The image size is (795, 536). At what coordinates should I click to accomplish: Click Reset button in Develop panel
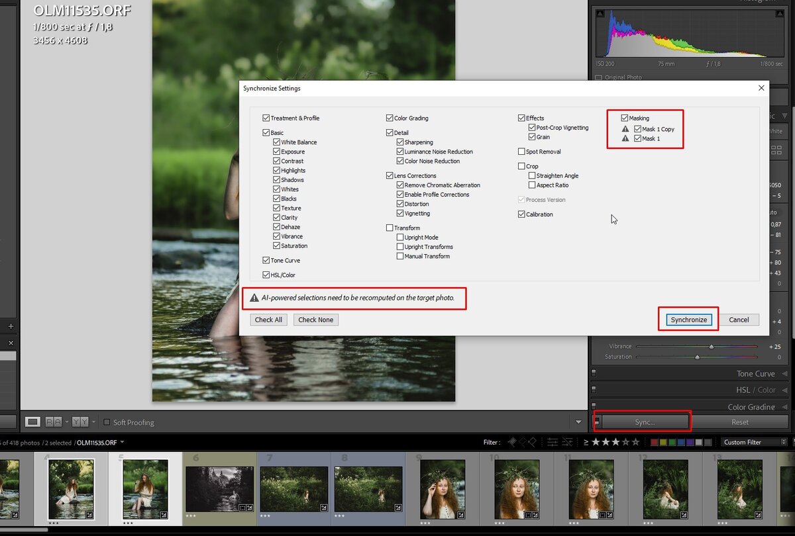pyautogui.click(x=740, y=422)
